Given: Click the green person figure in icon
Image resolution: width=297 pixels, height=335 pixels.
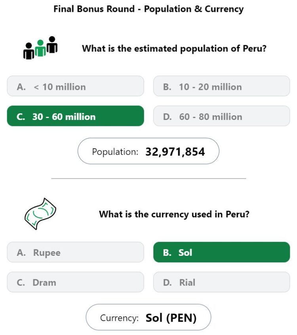Looking at the screenshot, I should 40,48.
